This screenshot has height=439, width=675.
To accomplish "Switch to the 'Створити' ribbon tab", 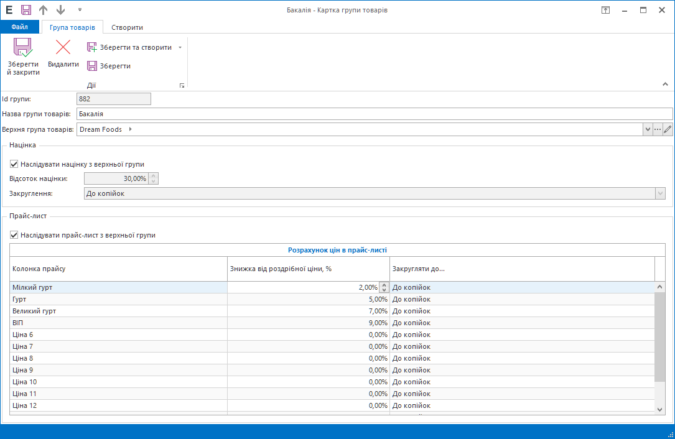I will 127,27.
